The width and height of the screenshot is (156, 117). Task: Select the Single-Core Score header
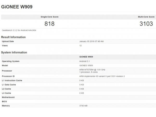click(x=50, y=17)
